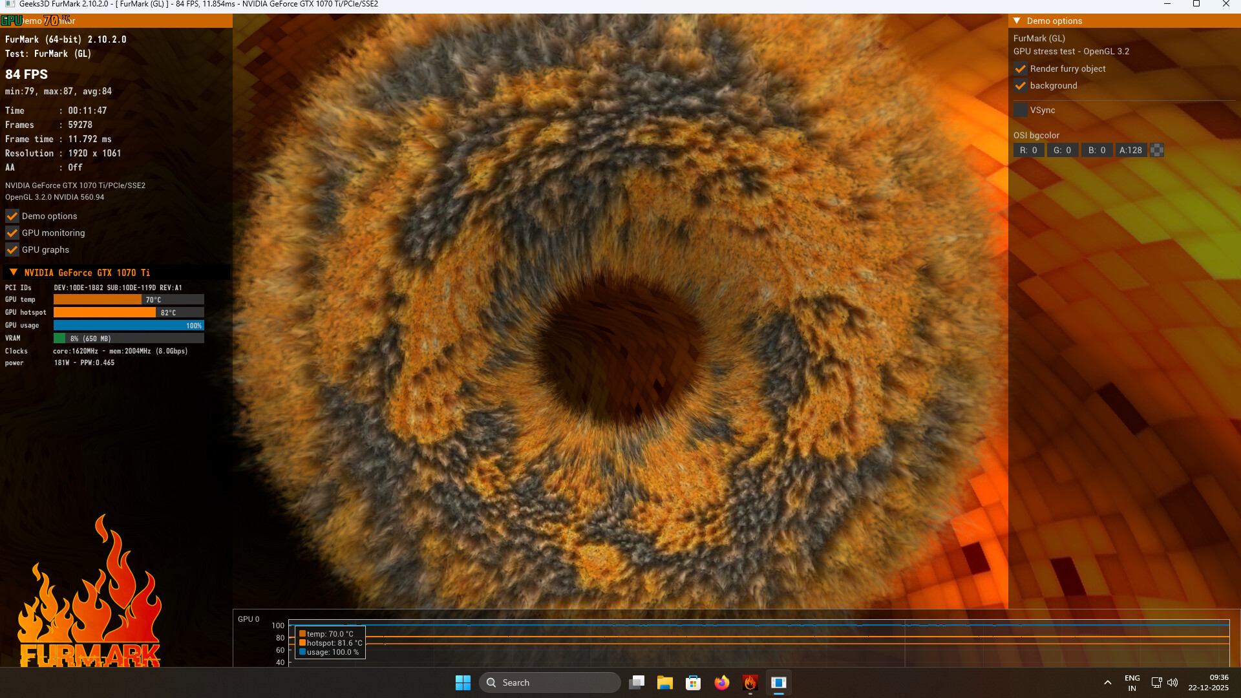Viewport: 1241px width, 698px height.
Task: Show hidden system tray icons chevron
Action: 1107,682
